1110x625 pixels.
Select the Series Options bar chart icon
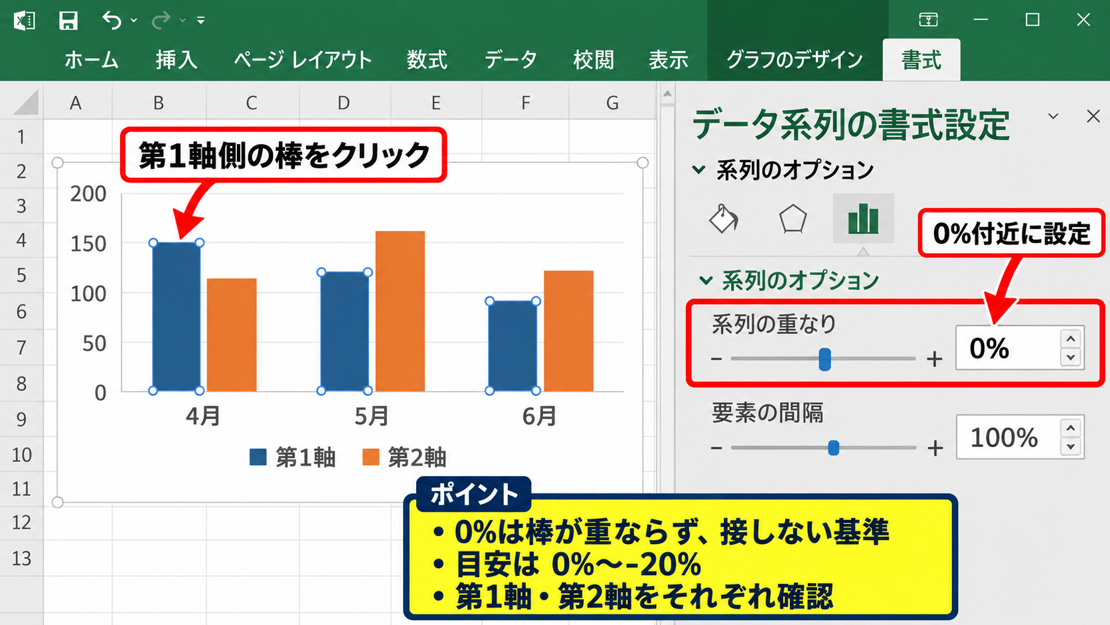click(x=863, y=219)
